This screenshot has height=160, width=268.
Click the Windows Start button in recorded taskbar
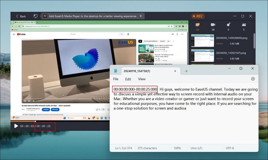(x=65, y=118)
